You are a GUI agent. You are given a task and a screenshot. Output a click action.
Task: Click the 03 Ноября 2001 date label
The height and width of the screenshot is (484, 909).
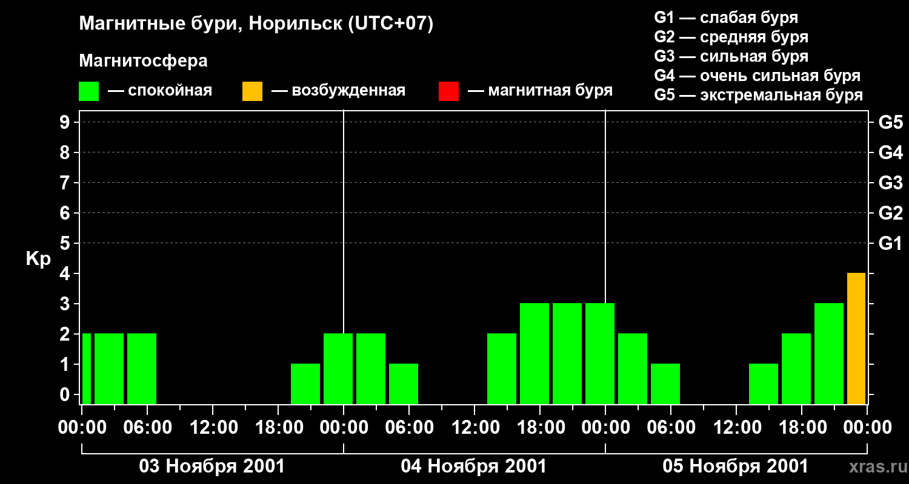212,466
